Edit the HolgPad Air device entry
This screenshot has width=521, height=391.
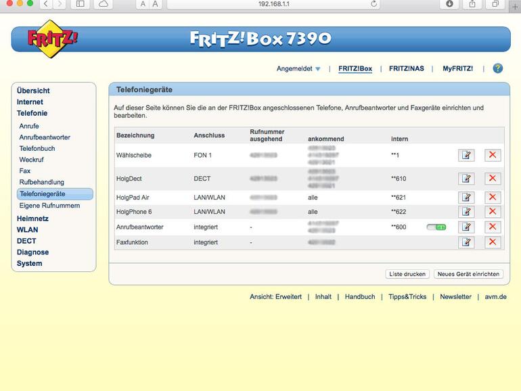tap(466, 198)
